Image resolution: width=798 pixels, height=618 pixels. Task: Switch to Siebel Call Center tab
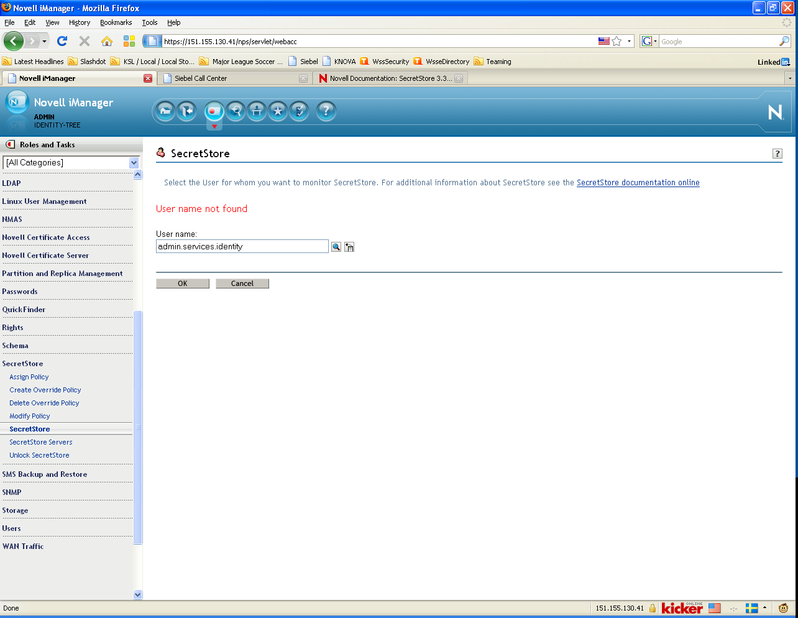point(235,78)
